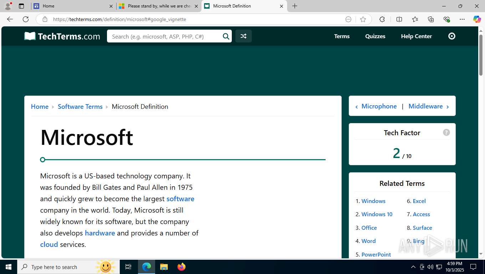
Task: Click the TechTerms.com logo
Action: [x=62, y=36]
